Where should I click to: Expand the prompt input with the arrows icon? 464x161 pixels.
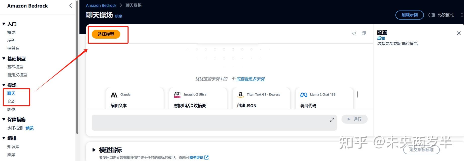[x=332, y=120]
